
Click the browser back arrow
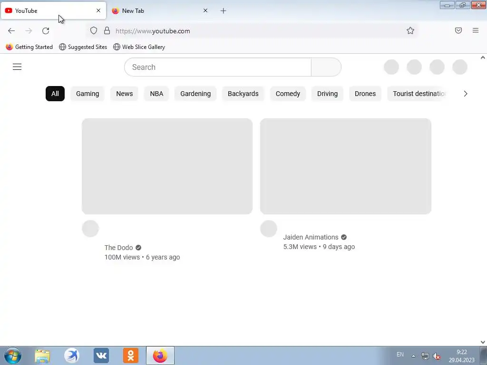[11, 31]
